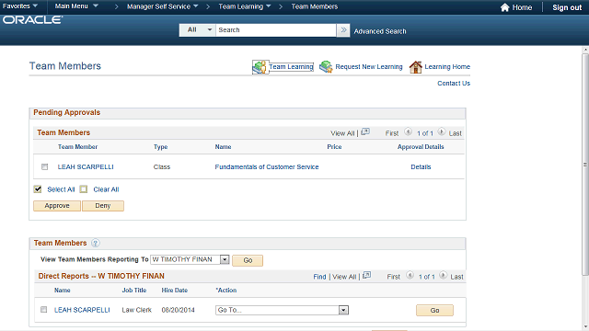Click Clear All link text
Image resolution: width=589 pixels, height=331 pixels.
point(106,189)
